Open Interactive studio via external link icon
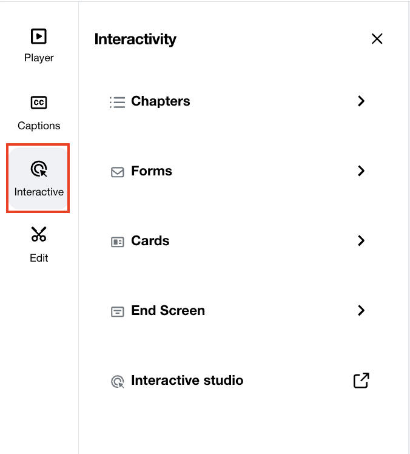Image resolution: width=410 pixels, height=454 pixels. [x=361, y=381]
